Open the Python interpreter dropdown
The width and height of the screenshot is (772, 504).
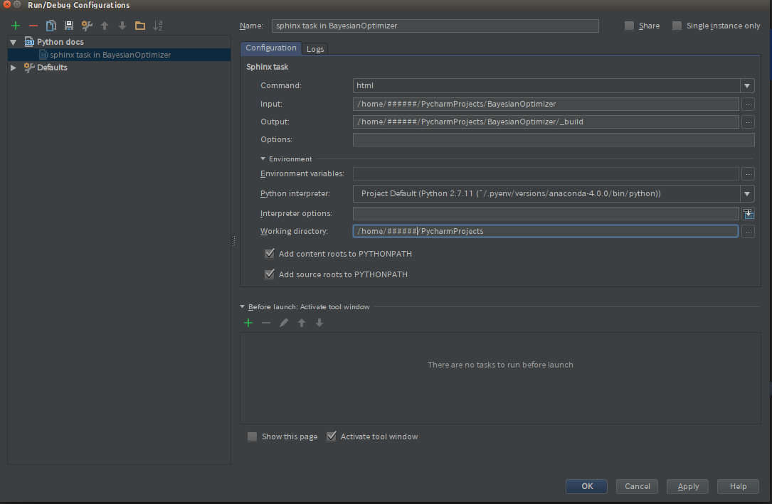pyautogui.click(x=747, y=193)
